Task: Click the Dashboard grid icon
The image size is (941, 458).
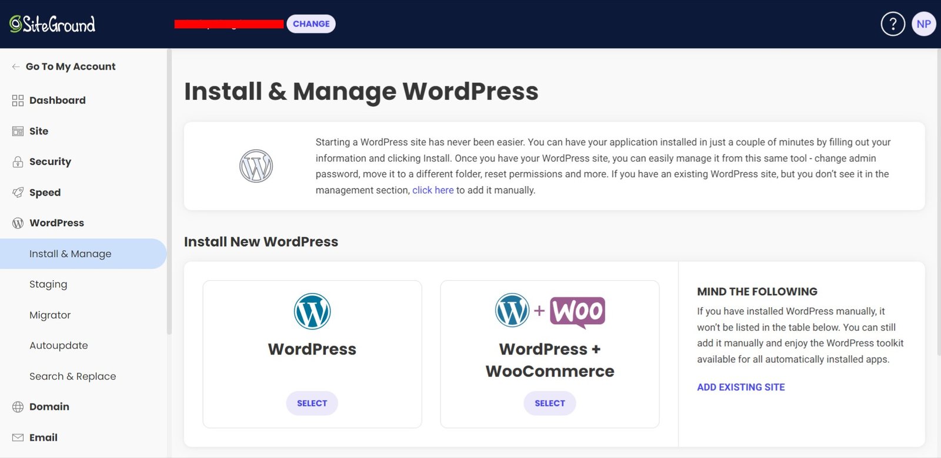Action: (18, 100)
